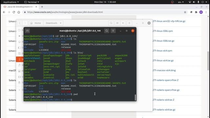210x118 pixels.
Task: Open the Applications menu in top bar
Action: click(x=11, y=2)
